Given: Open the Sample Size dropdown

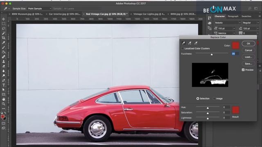Looking at the screenshot, I should [x=39, y=9].
